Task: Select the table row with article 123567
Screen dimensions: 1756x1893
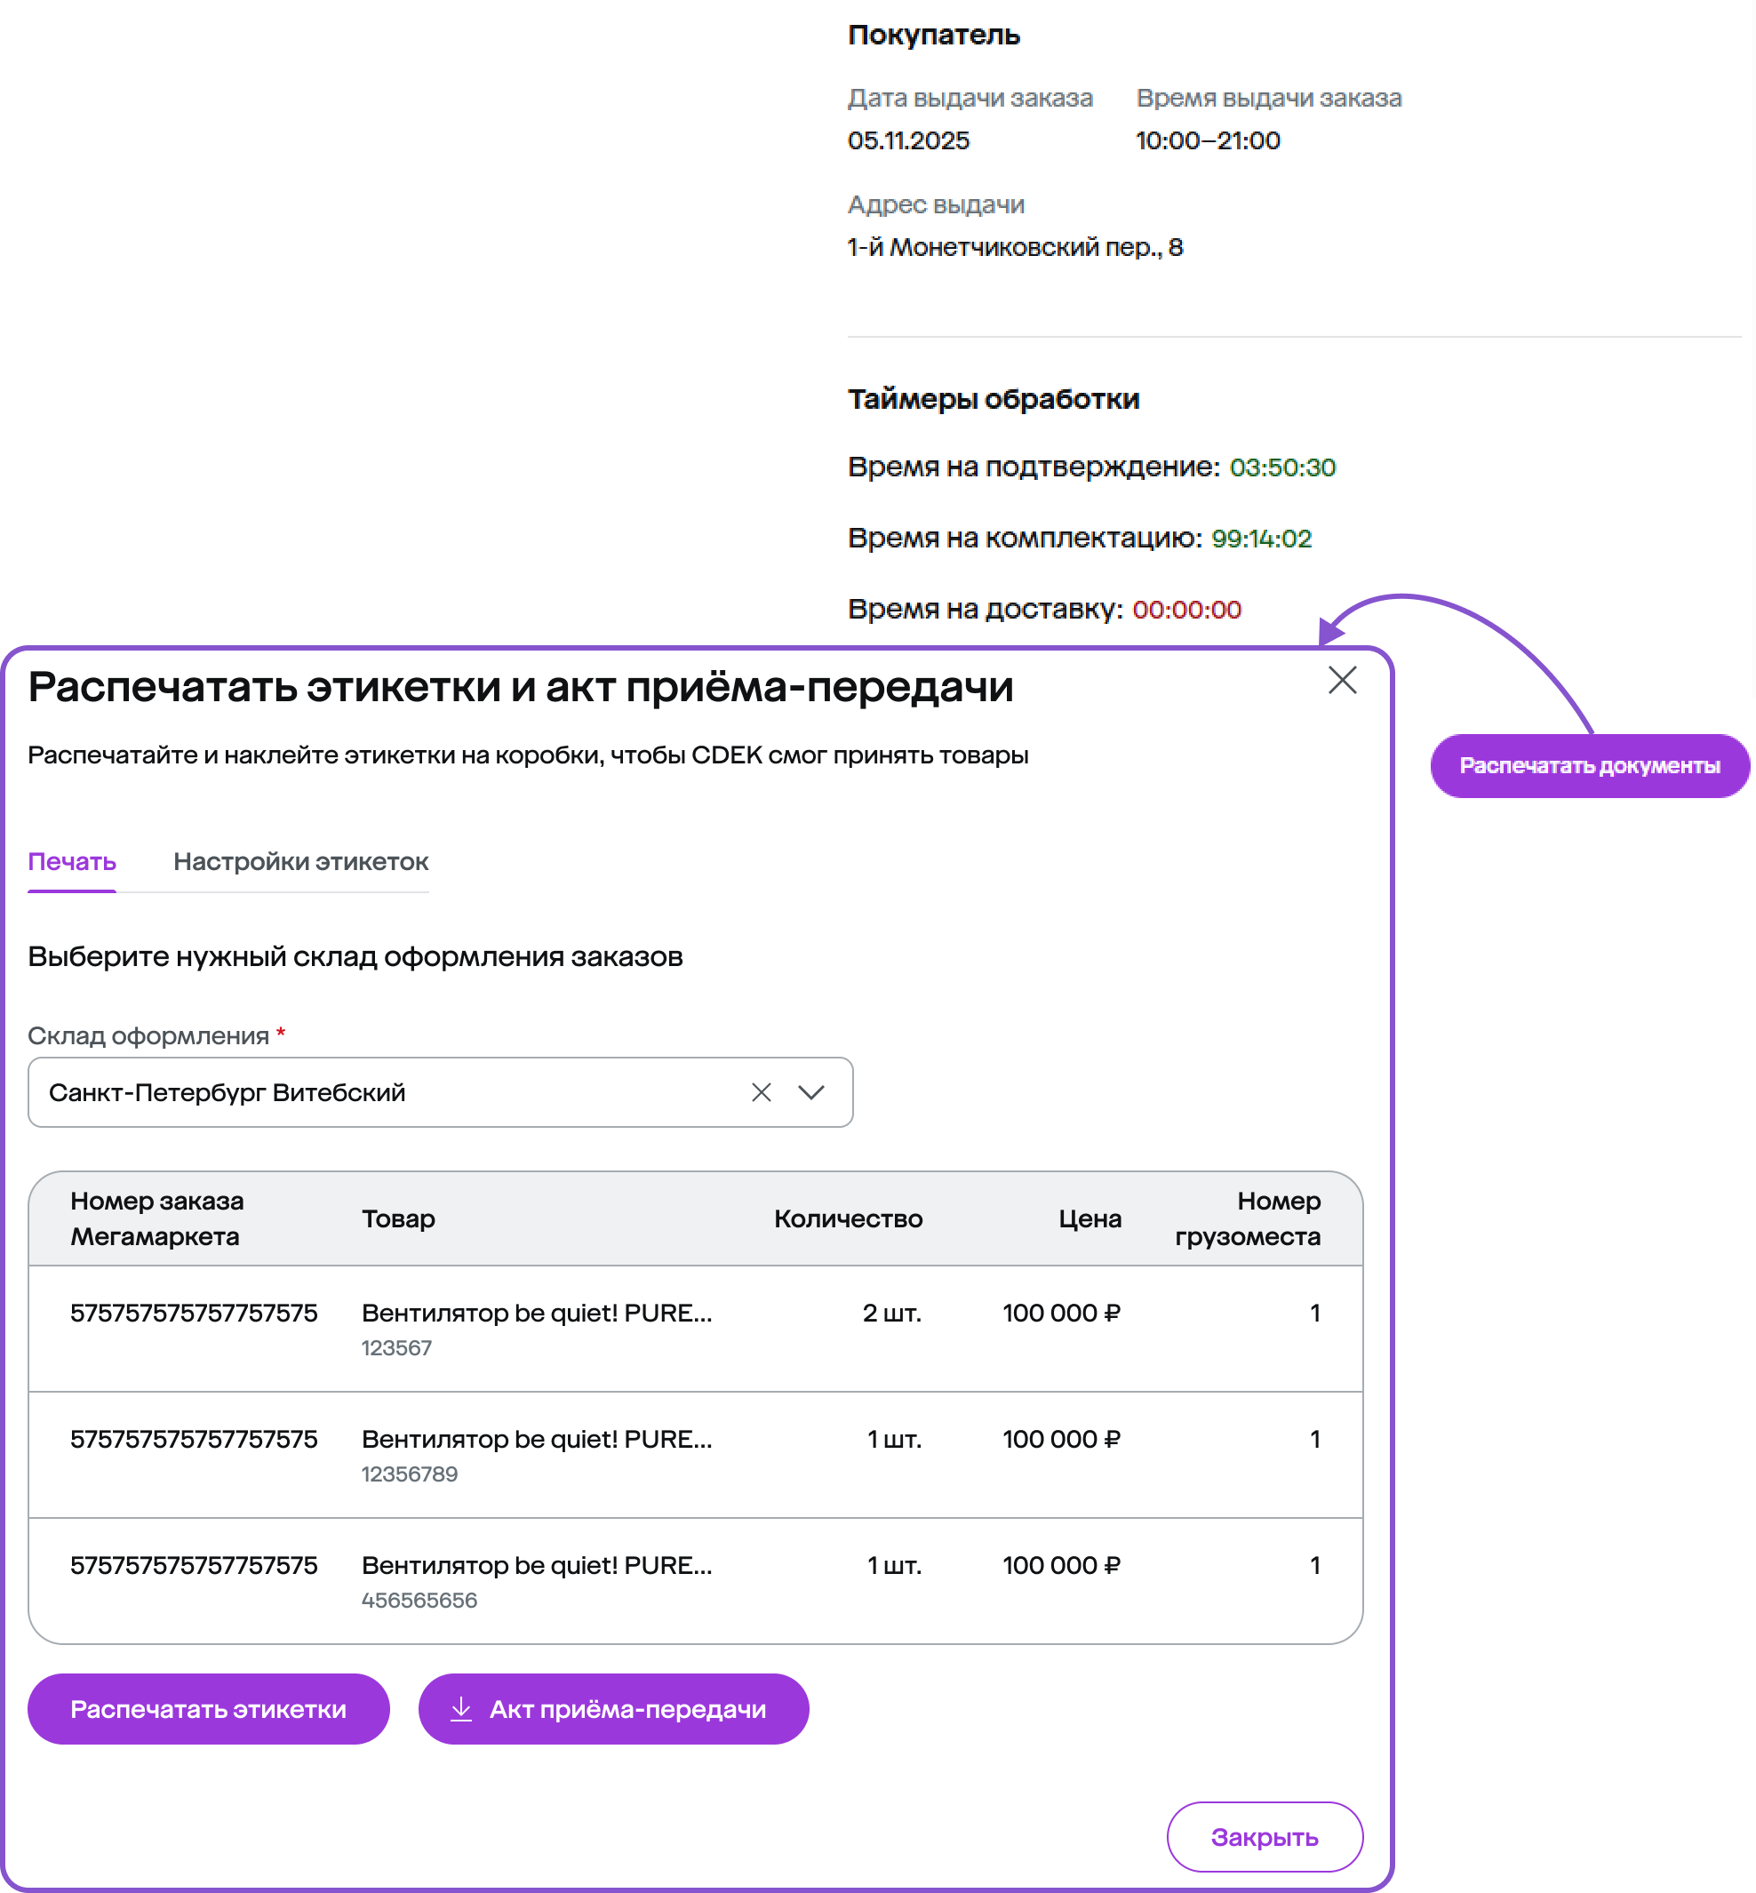Action: [x=696, y=1329]
